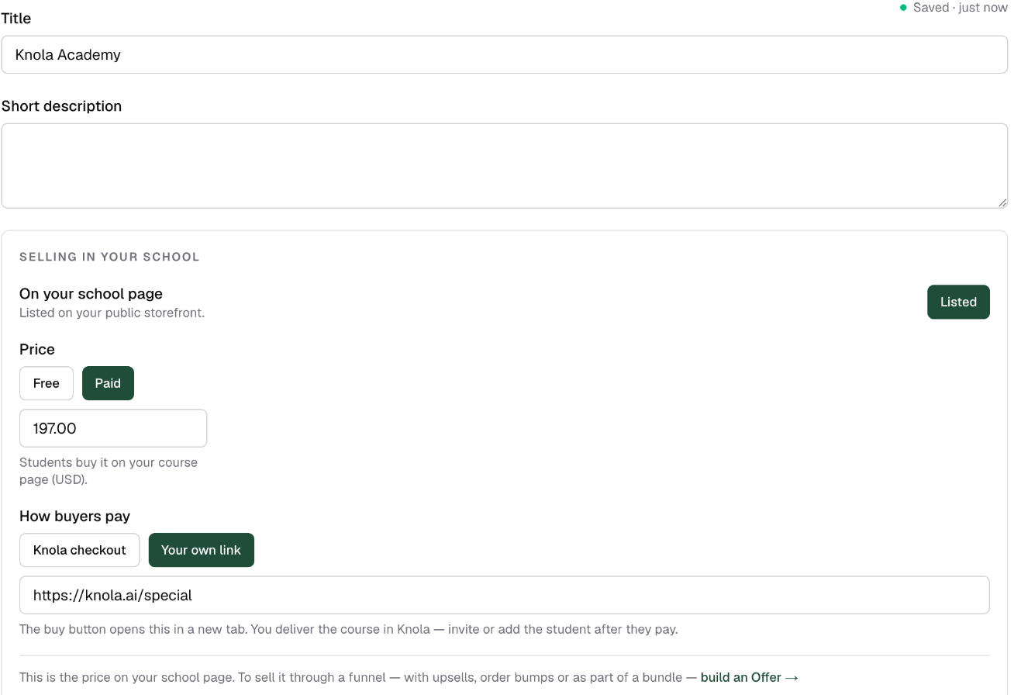Click the Listed on your public storefront text
Viewport: 1021px width, 695px height.
112,313
